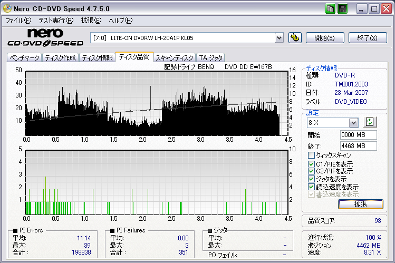The image size is (395, 263).
Task: Uncheck the C1/PIEを表示 checkbox
Action: pos(311,164)
